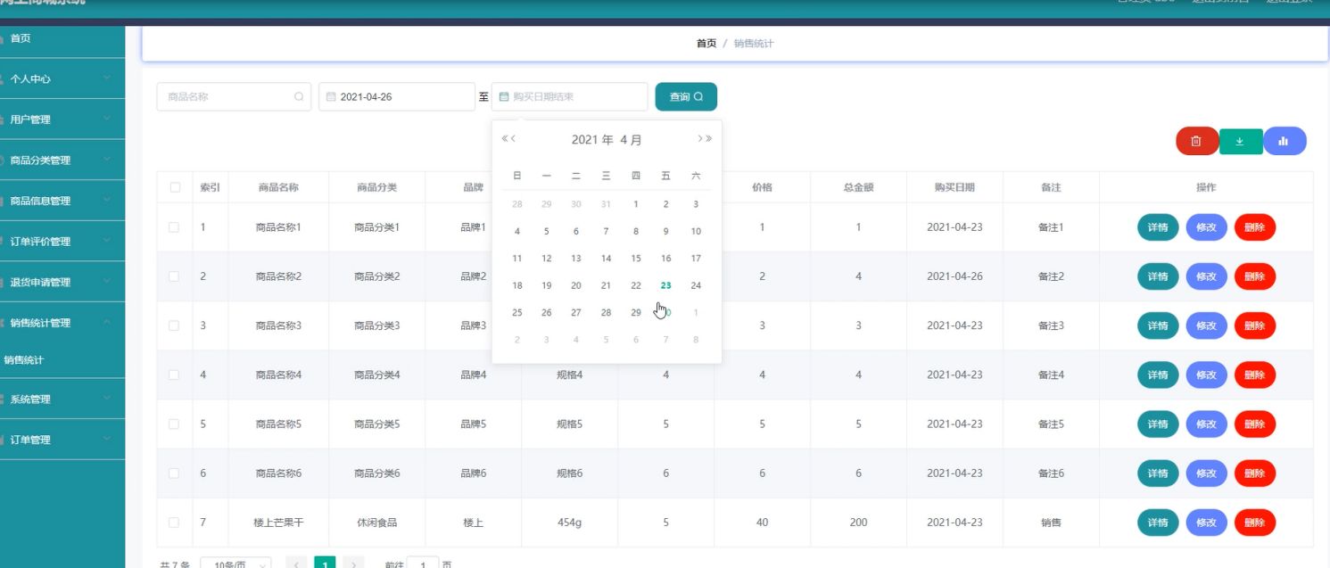Screen dimensions: 1330x568
Task: Click the search magnifier in product name field
Action: (299, 97)
